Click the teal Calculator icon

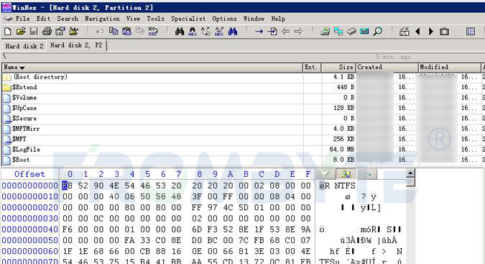coord(365,31)
